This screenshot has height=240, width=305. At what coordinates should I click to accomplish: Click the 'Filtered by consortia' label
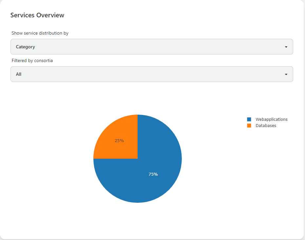[x=32, y=61]
